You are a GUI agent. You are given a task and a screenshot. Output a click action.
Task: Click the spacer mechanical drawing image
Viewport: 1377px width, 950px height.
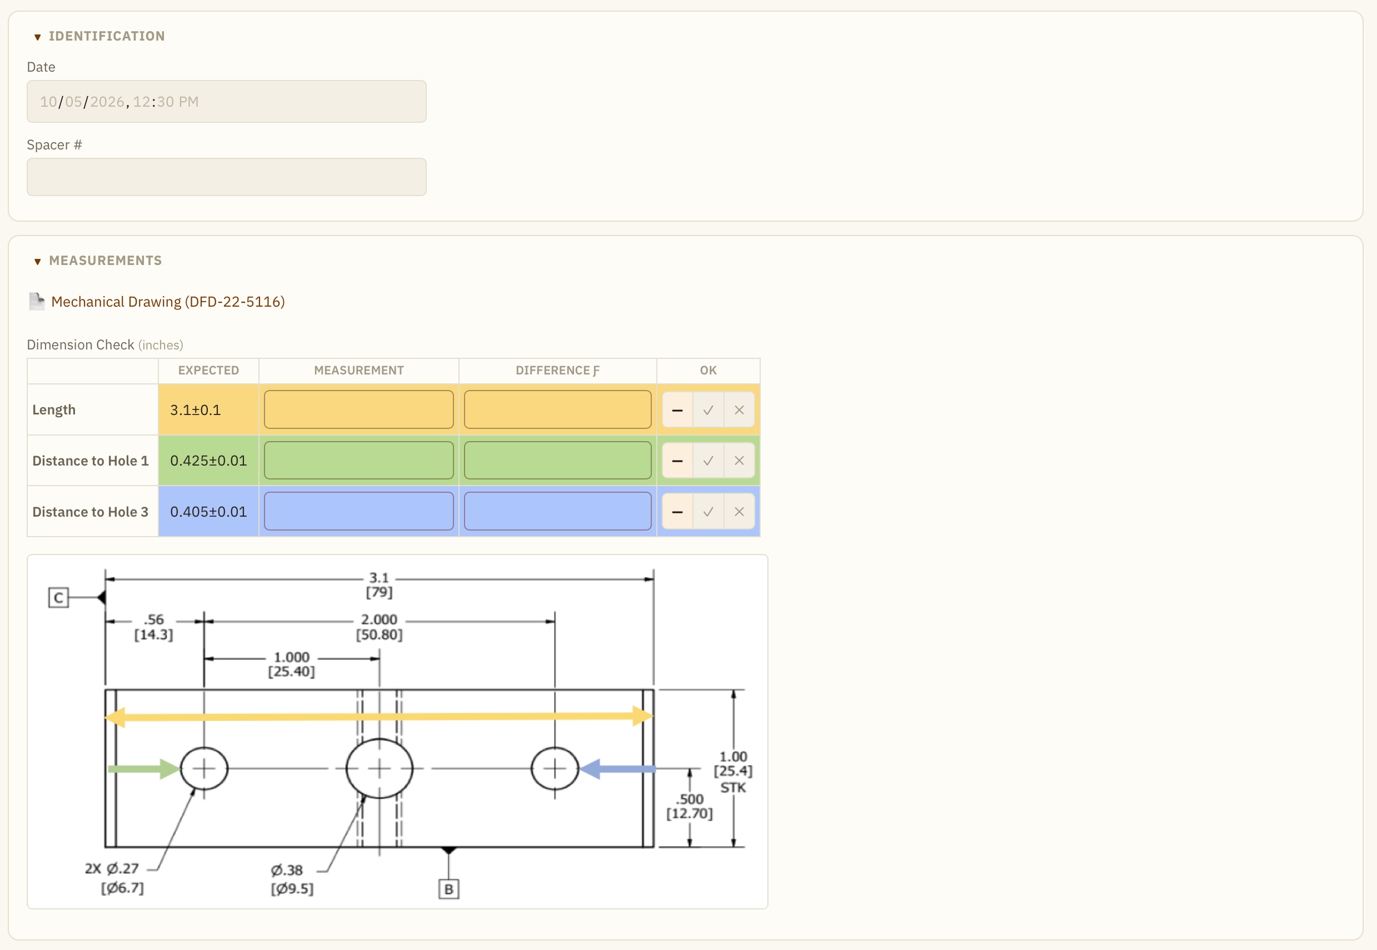[x=398, y=732]
